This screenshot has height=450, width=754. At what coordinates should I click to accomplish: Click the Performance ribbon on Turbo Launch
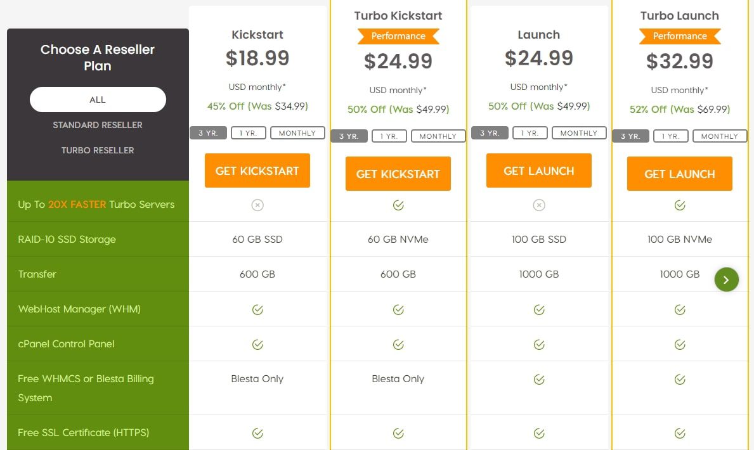[x=679, y=36]
